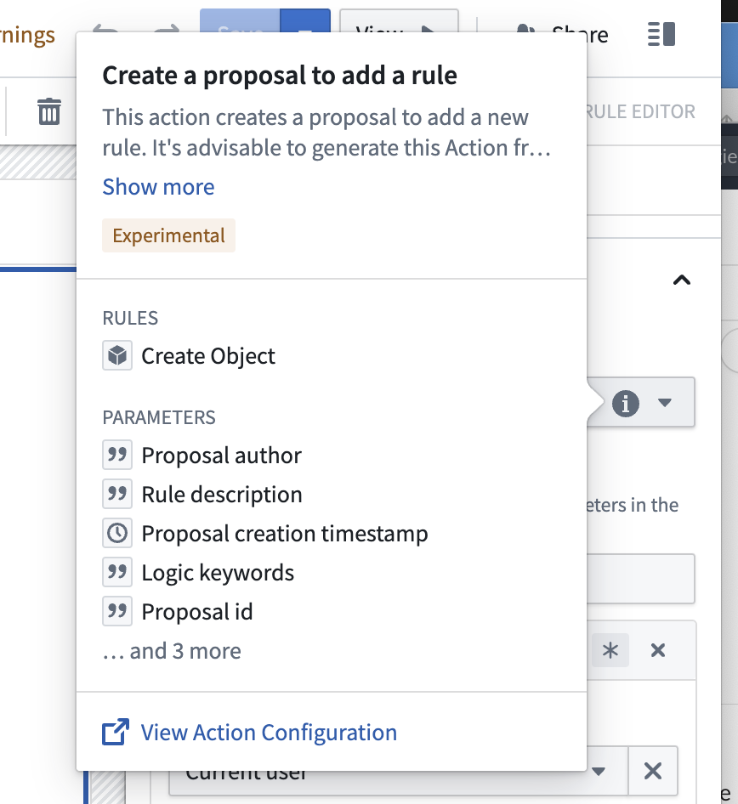Screen dimensions: 738x804
Task: Click the external link icon for Action Configuration
Action: point(116,732)
